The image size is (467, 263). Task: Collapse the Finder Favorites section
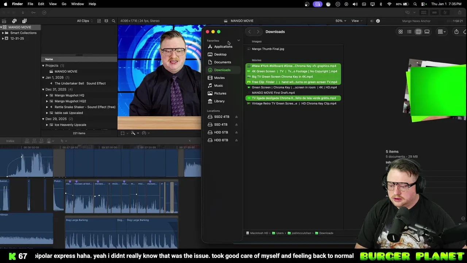[x=239, y=41]
